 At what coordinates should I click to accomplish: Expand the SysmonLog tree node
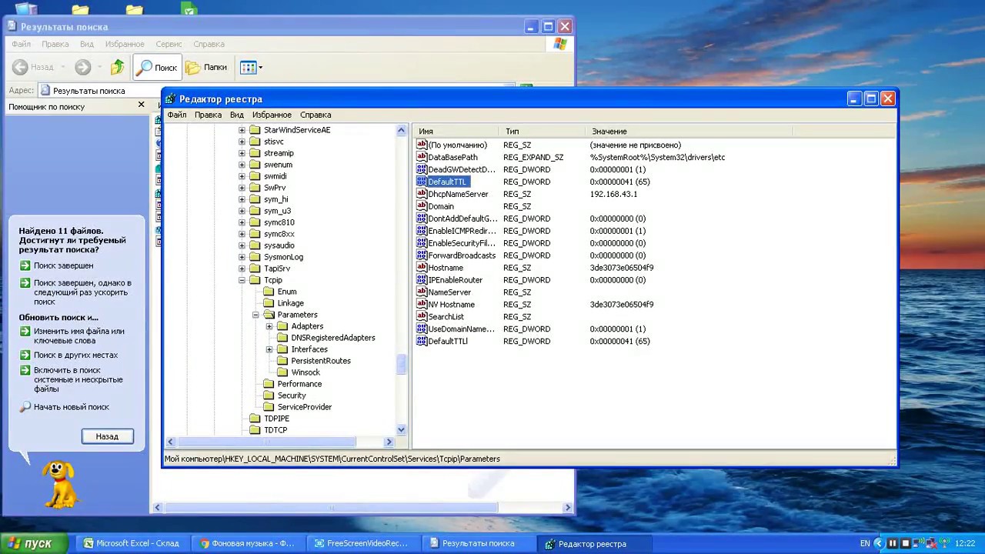pos(242,257)
